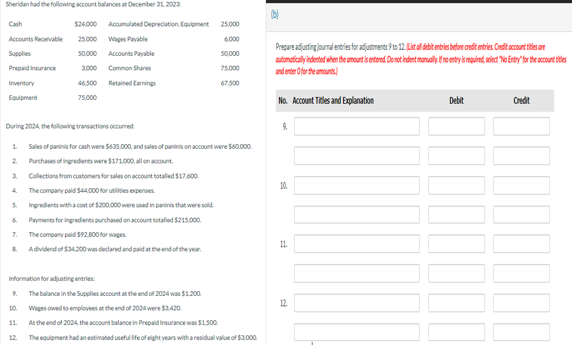The image size is (572, 345).
Task: Open second account title dropdown for entry 11
Action: coord(356,273)
